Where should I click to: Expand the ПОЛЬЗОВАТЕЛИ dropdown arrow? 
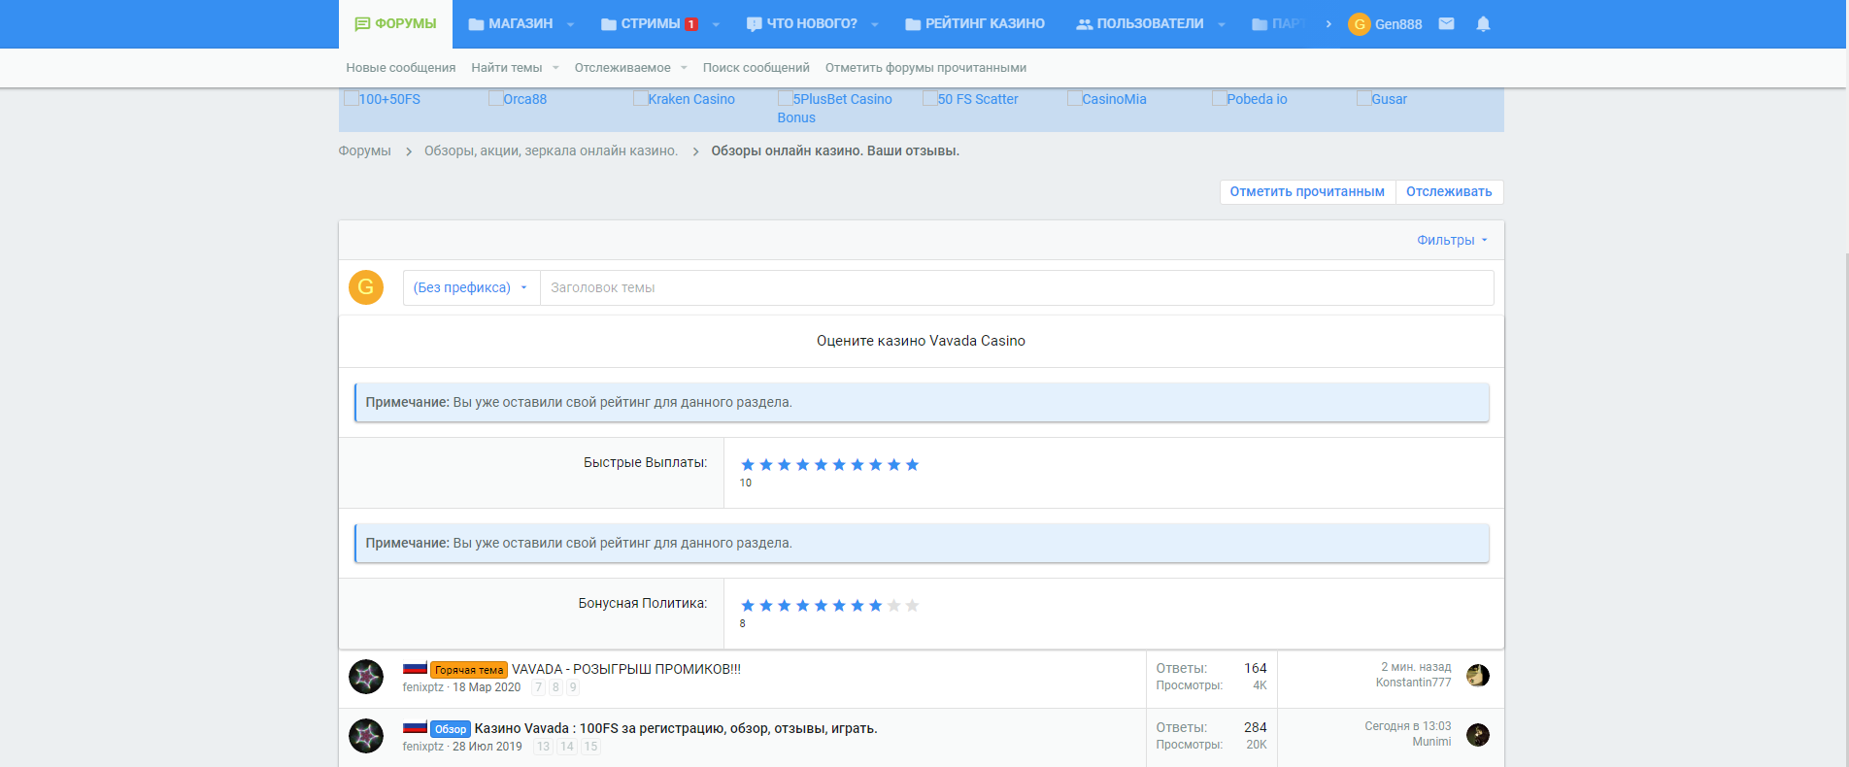coord(1221,24)
